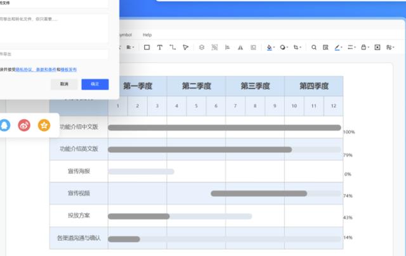Open the connection shapes dropdown at toolbar end
This screenshot has width=406, height=256.
(390, 48)
